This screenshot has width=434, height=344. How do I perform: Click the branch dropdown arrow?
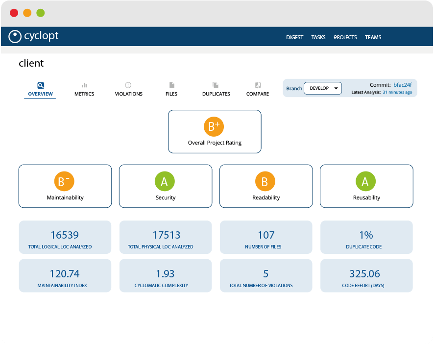pyautogui.click(x=336, y=88)
